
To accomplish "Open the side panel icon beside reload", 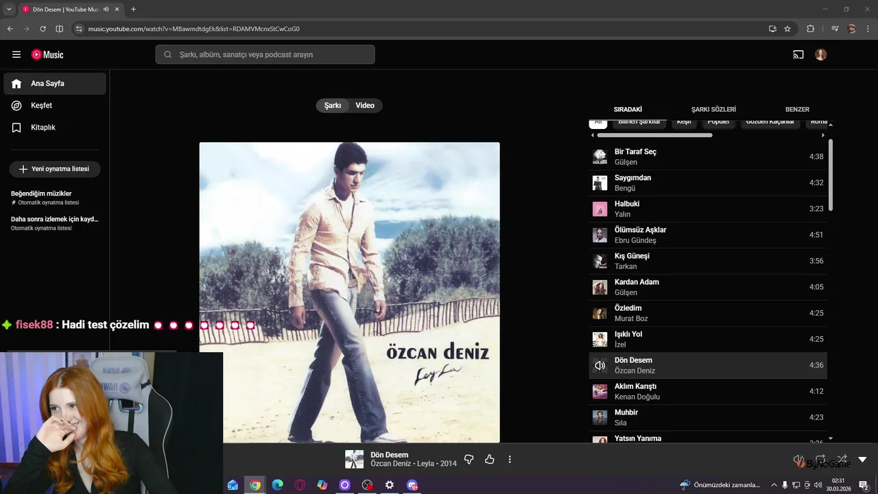I will pos(60,29).
